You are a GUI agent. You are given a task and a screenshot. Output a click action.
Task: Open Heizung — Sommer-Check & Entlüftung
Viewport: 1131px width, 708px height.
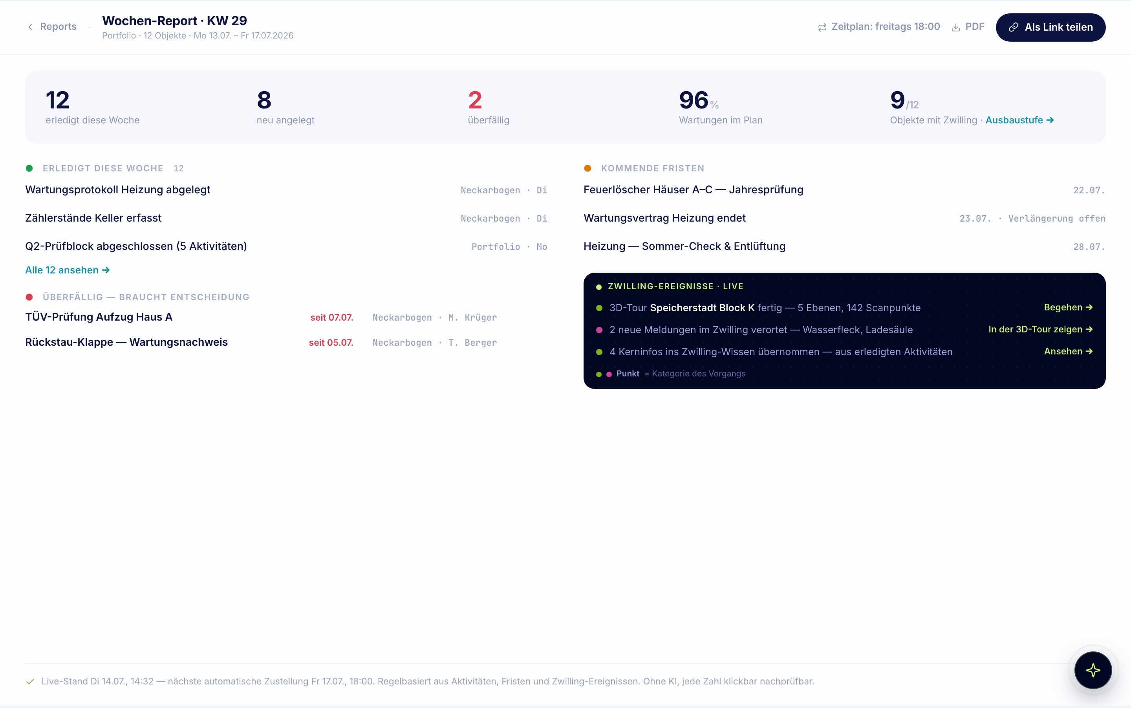[x=844, y=246]
